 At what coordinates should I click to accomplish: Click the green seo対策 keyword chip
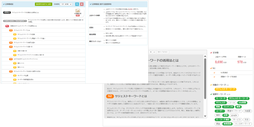tap(242, 103)
